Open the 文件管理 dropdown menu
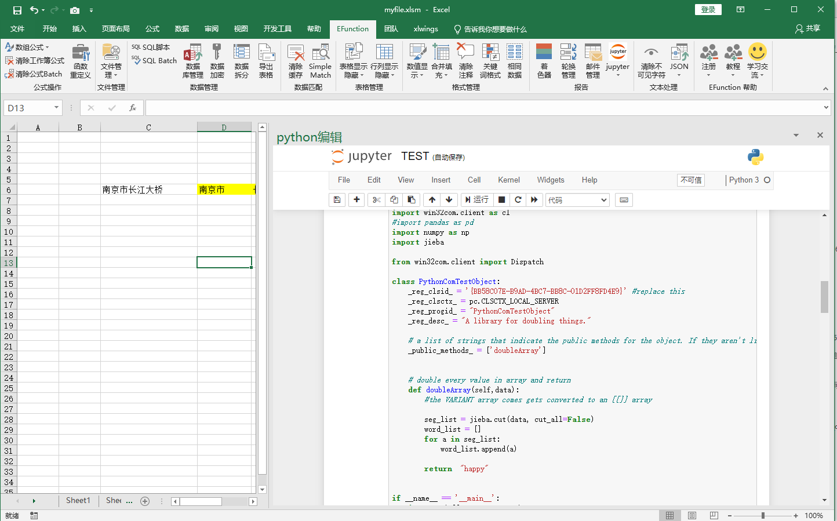The image size is (837, 521). [111, 61]
